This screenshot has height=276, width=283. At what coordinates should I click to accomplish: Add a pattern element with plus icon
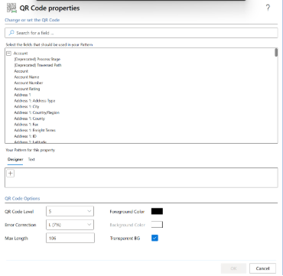tap(11, 174)
